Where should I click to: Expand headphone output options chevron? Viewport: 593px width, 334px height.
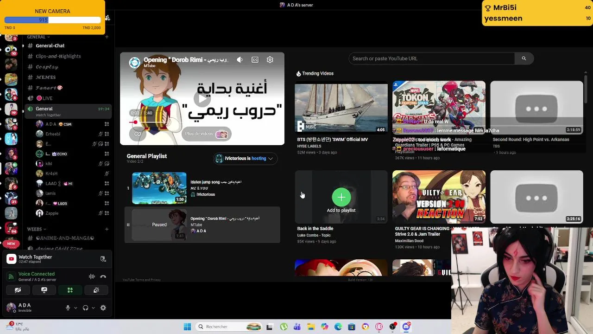click(x=93, y=308)
